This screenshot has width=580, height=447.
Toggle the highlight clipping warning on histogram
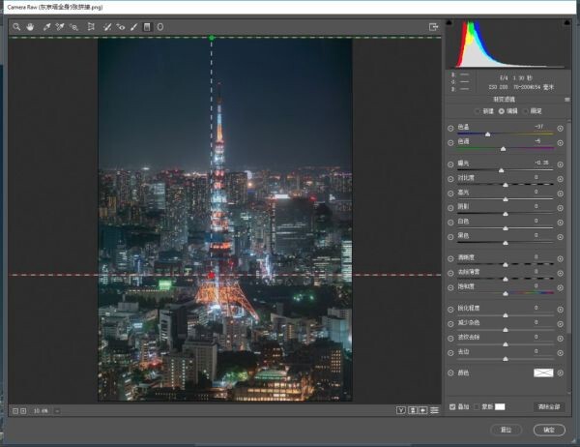coord(567,23)
